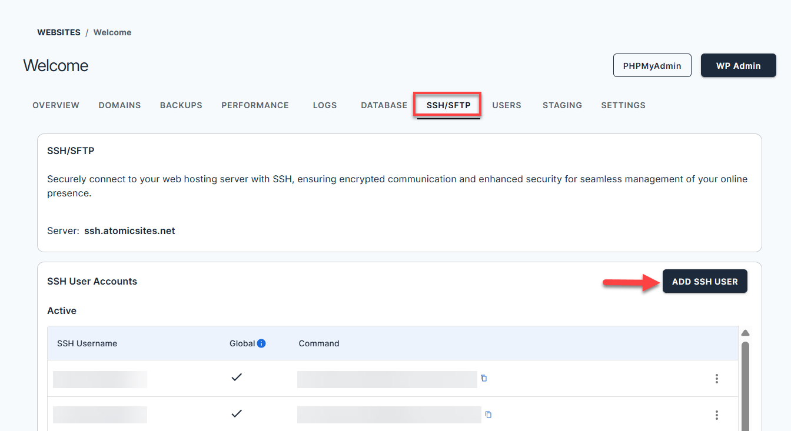
Task: Click the Add SSH User button
Action: 704,282
